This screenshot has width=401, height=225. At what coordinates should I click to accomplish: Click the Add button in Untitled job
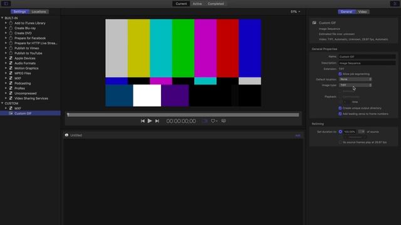[x=298, y=136]
